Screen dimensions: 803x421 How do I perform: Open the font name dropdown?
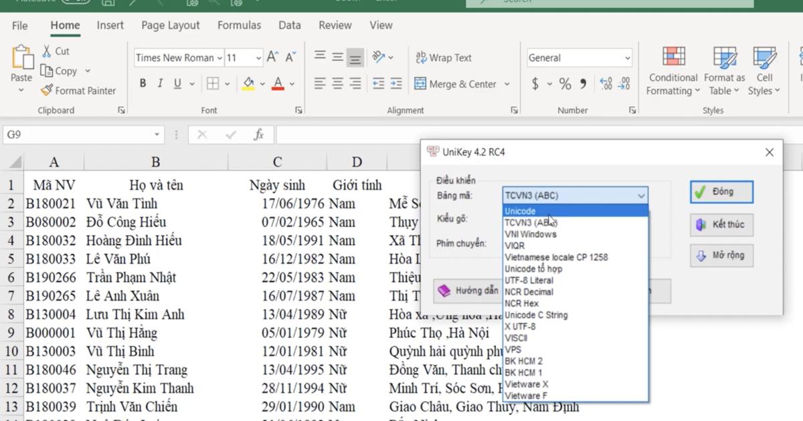219,58
